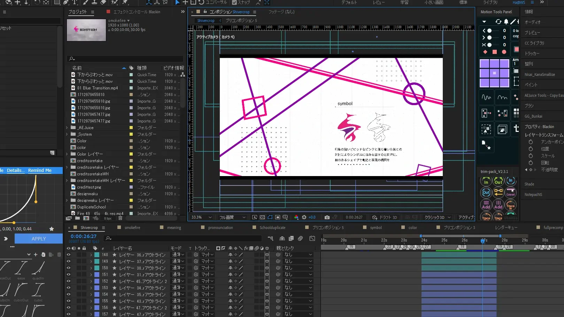Screen dimensions: 564x317
Task: Click the +0.0 exposure value
Action: (x=312, y=217)
